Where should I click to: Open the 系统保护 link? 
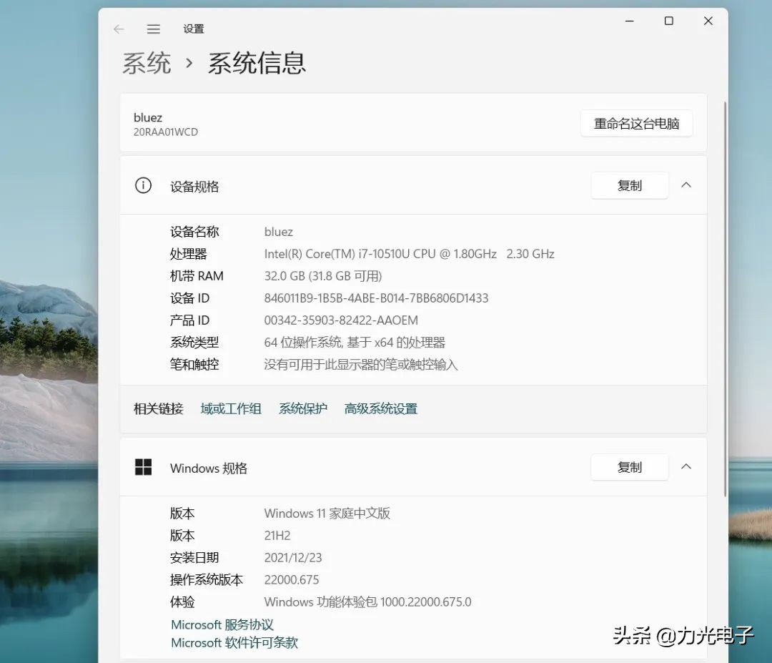coord(303,409)
